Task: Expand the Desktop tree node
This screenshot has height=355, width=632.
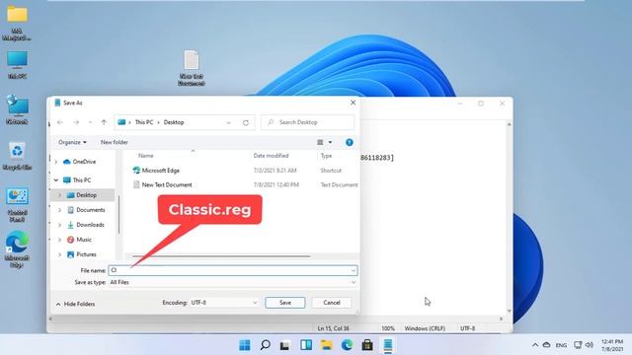Action: click(x=59, y=195)
